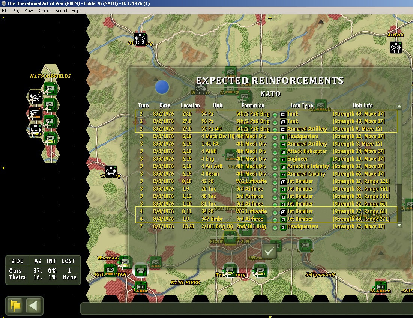Click 'Theirs' row in air status panel
This screenshot has width=413, height=318.
(x=43, y=277)
